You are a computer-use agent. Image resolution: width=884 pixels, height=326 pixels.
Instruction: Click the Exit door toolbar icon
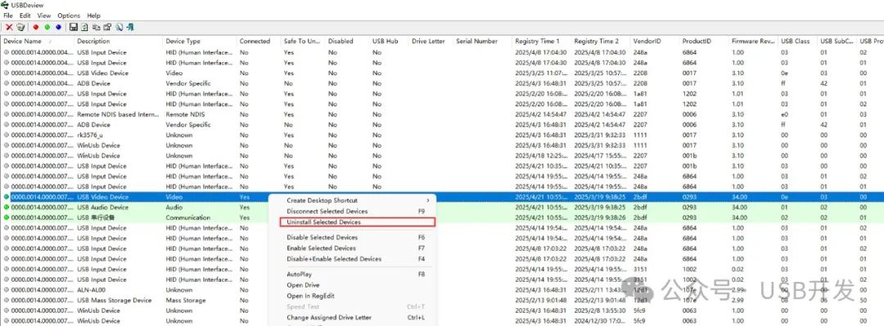[x=129, y=27]
